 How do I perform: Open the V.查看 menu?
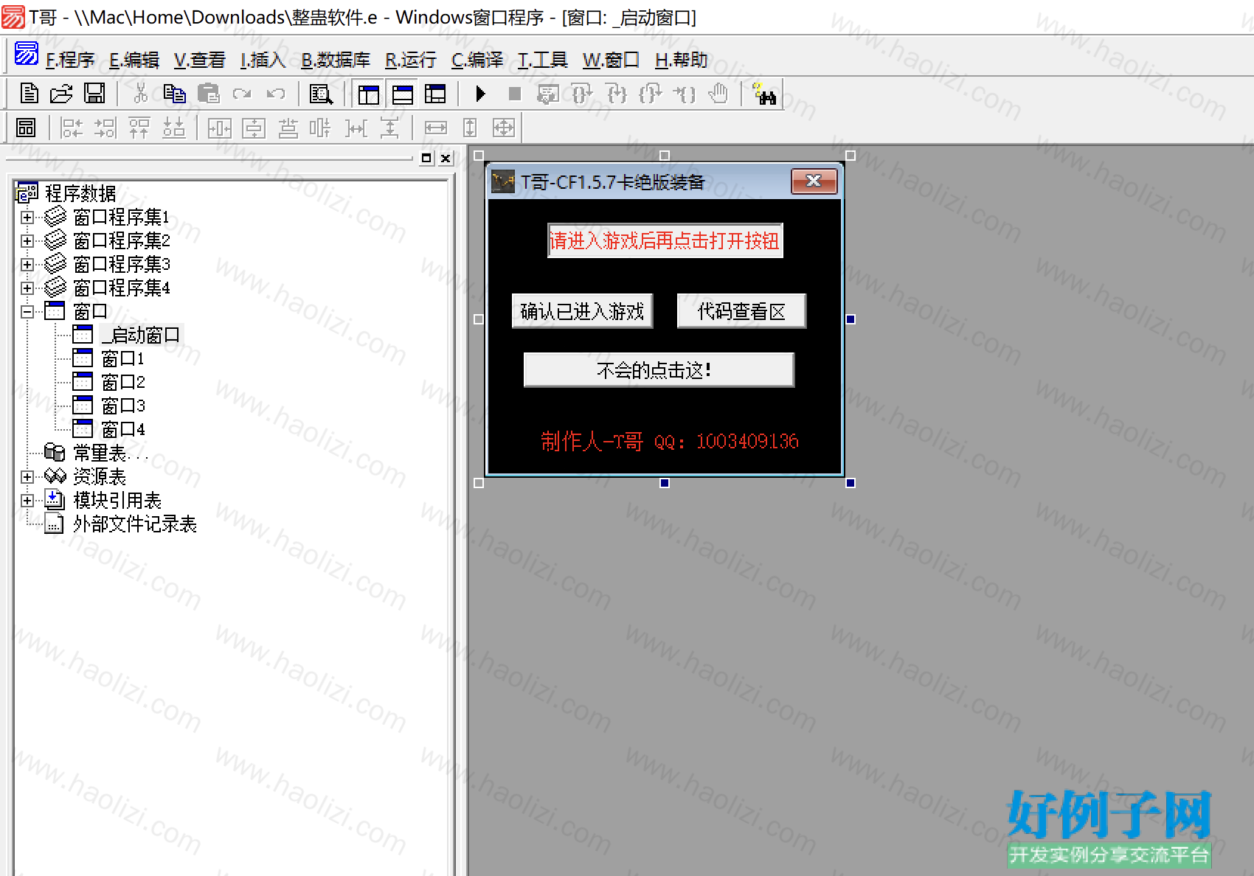pyautogui.click(x=199, y=60)
